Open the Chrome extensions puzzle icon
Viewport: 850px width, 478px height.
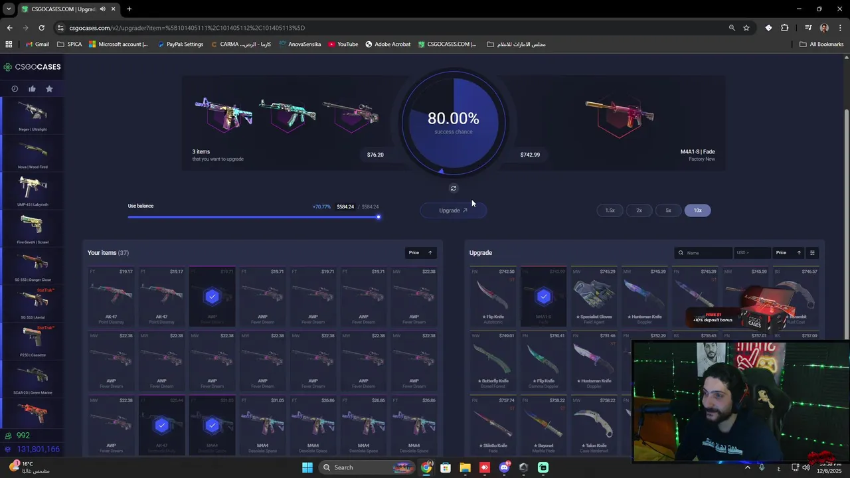pyautogui.click(x=784, y=28)
